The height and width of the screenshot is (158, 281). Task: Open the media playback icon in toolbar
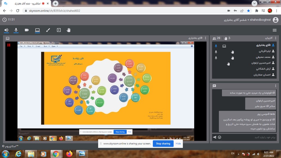point(59,30)
